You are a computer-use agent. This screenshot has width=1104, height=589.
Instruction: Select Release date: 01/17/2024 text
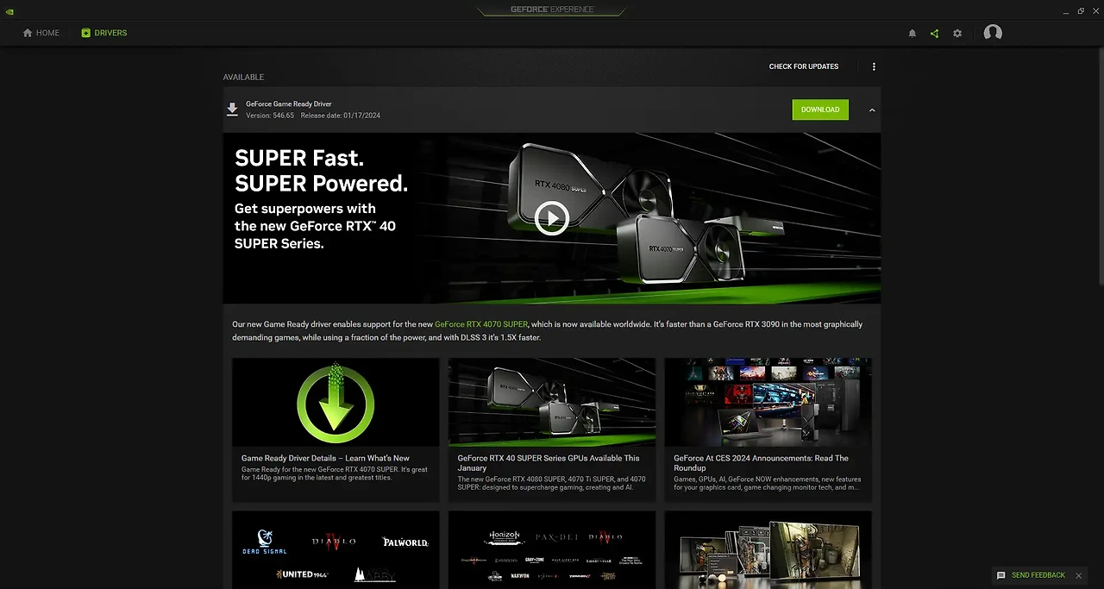tap(340, 116)
